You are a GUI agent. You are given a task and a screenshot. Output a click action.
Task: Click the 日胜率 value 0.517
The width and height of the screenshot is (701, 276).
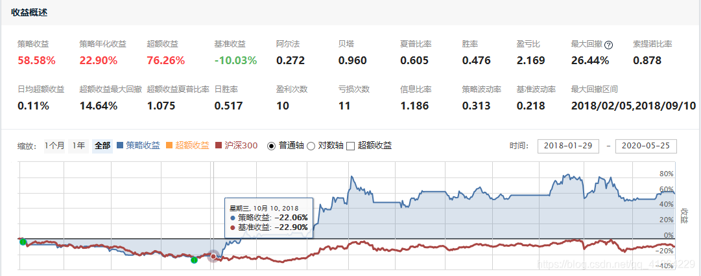[228, 106]
